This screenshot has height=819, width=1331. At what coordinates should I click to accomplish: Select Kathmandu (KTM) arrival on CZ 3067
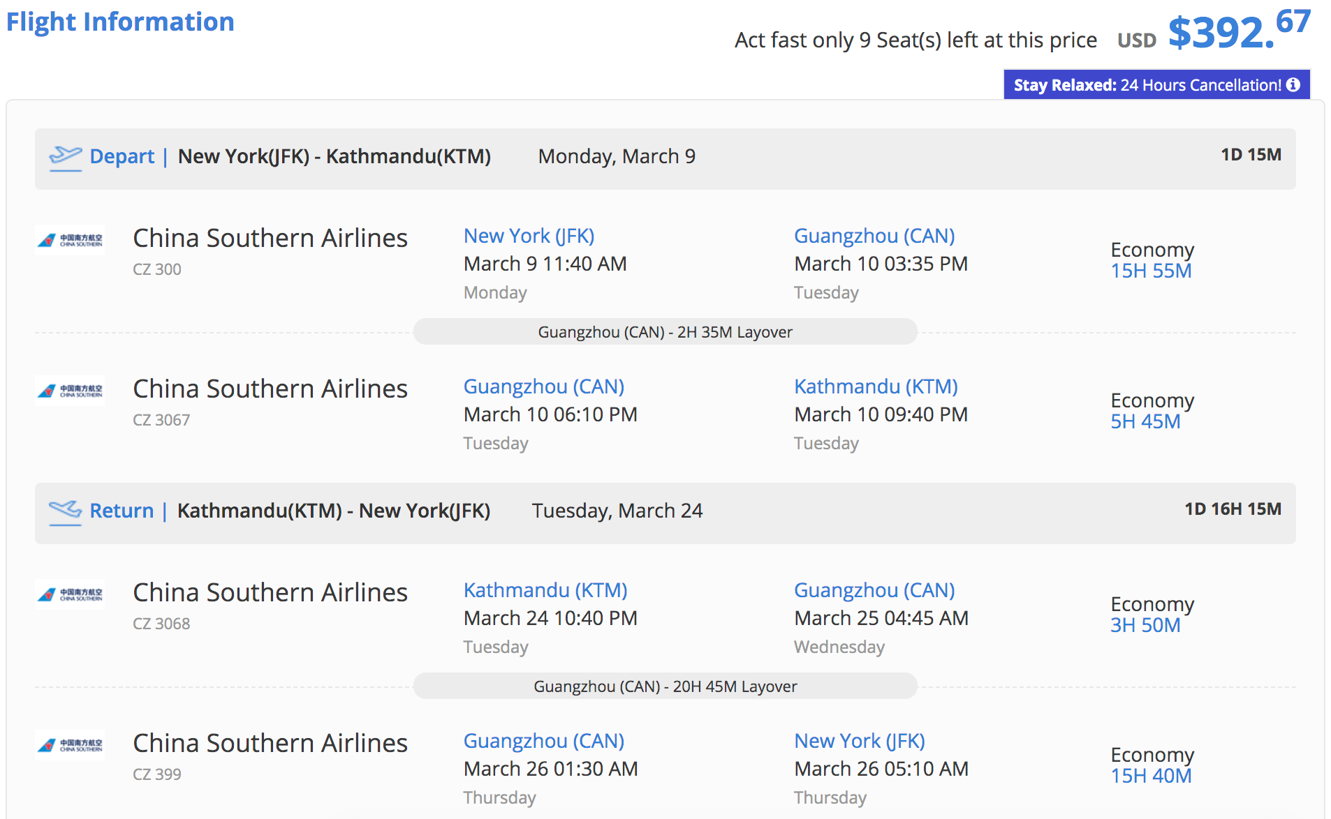876,386
